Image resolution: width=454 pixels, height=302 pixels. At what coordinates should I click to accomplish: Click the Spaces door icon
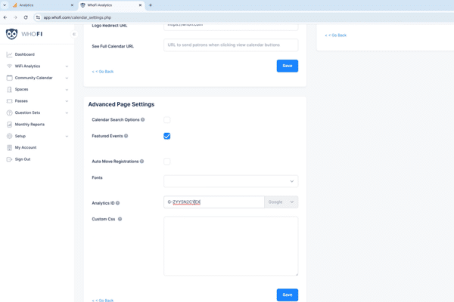(9, 89)
